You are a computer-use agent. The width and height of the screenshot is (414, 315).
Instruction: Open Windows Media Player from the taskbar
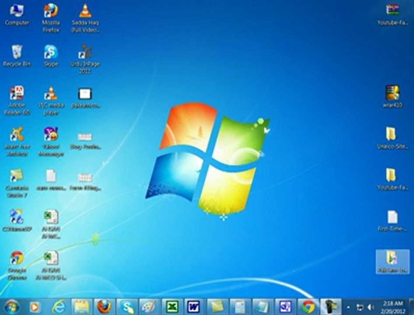point(35,307)
